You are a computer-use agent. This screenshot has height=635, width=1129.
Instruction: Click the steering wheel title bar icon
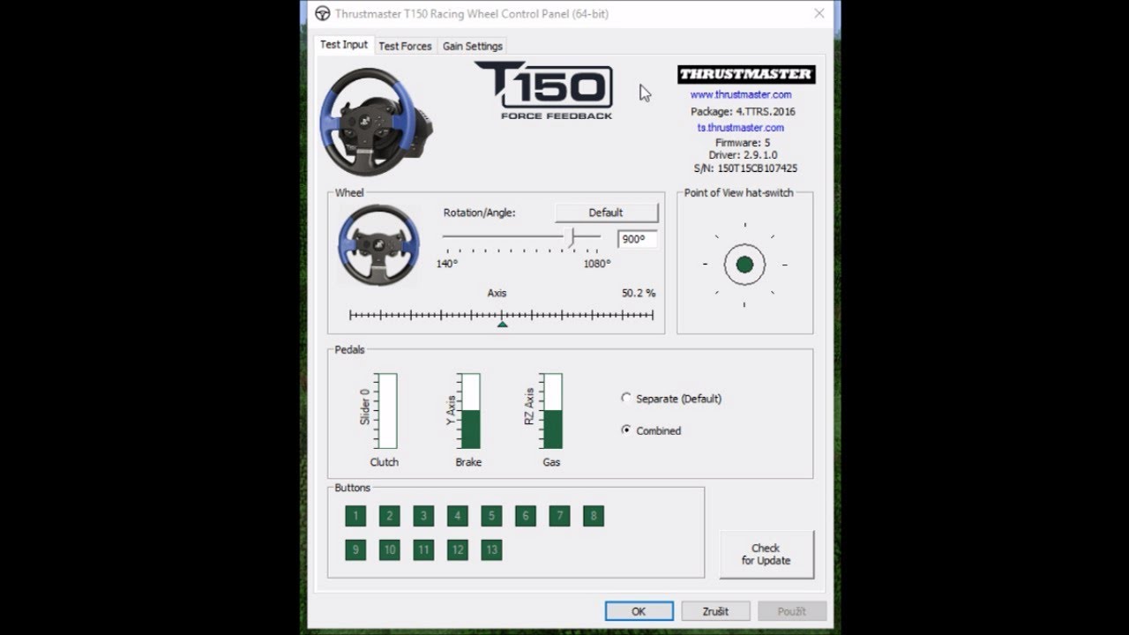[323, 14]
